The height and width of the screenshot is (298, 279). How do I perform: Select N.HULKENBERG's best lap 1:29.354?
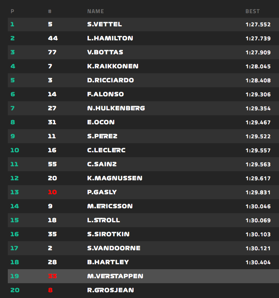pos(258,108)
